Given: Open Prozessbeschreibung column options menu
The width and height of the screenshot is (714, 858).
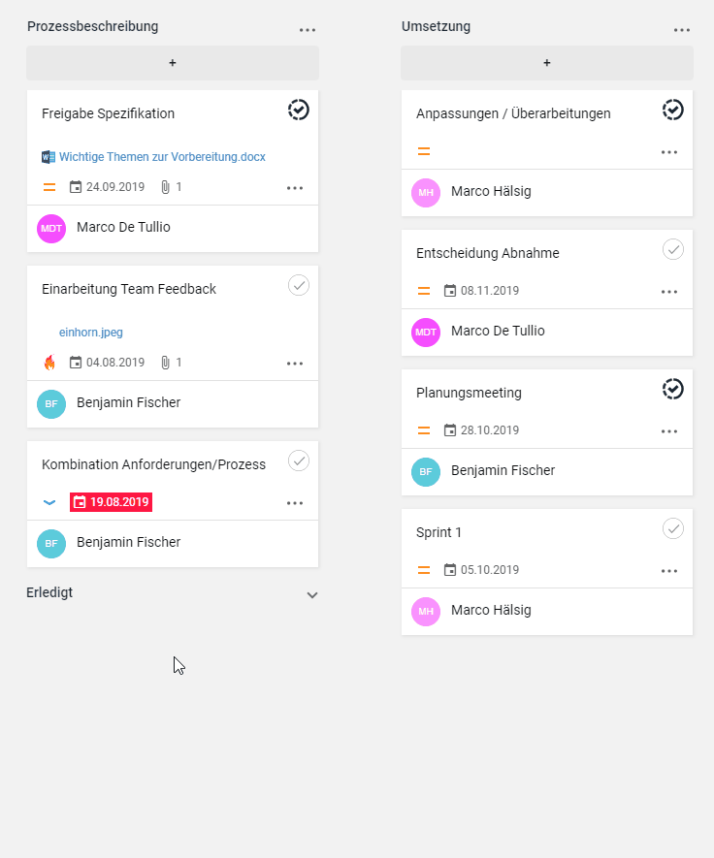Looking at the screenshot, I should pos(308,30).
